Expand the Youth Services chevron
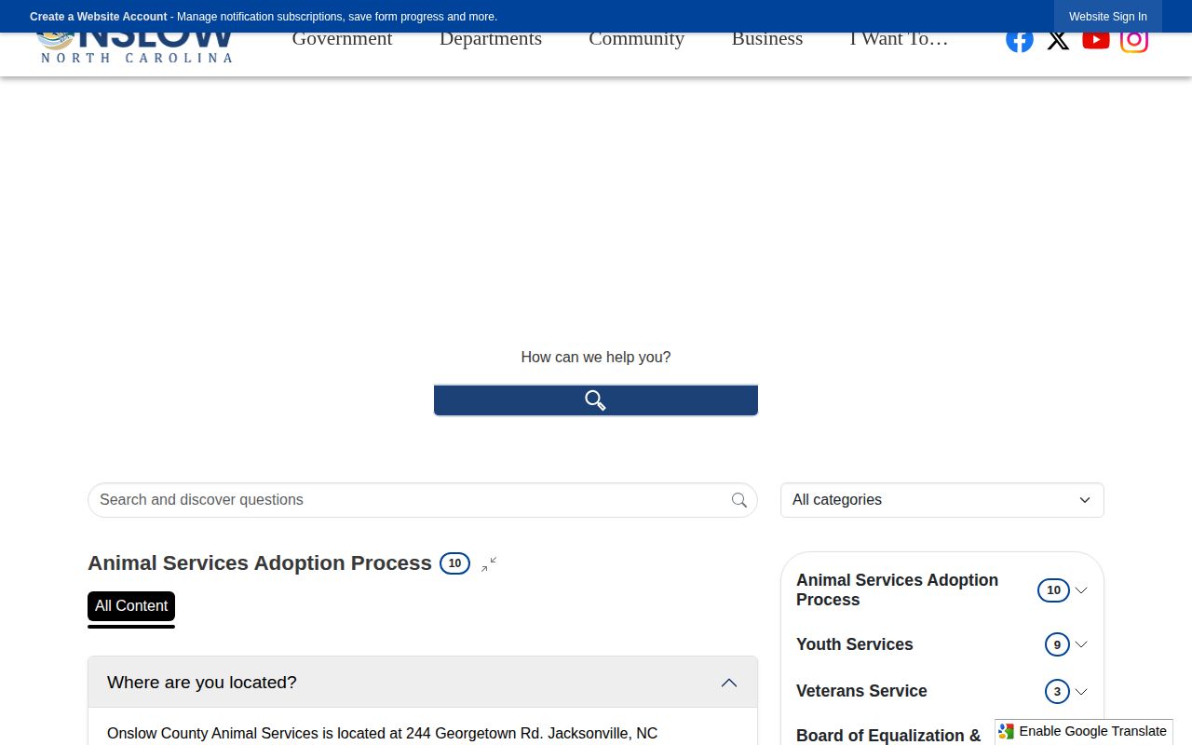The height and width of the screenshot is (745, 1192). click(x=1081, y=644)
